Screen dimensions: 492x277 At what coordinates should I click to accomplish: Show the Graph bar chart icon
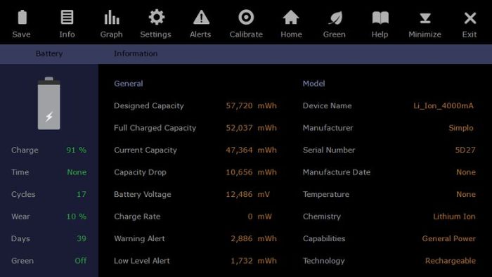(x=112, y=18)
